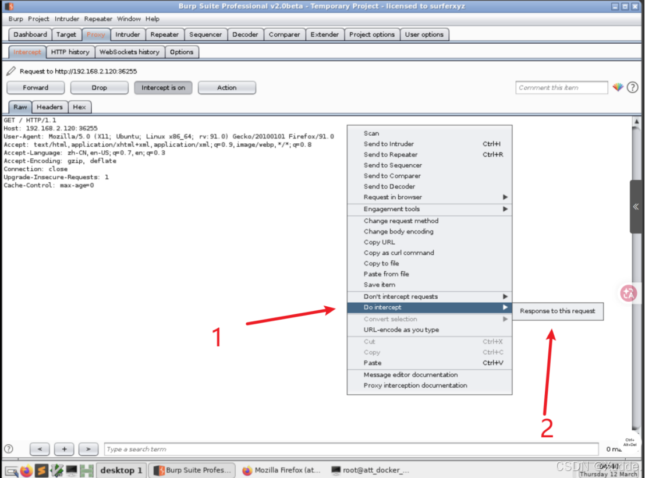The height and width of the screenshot is (478, 645).
Task: Select Scan in the context menu
Action: (x=430, y=133)
